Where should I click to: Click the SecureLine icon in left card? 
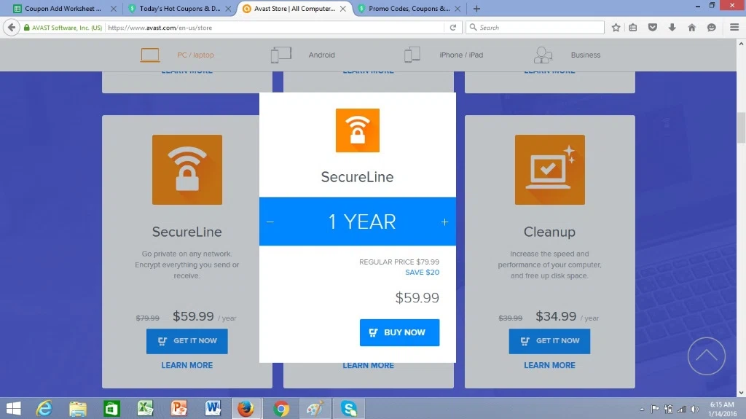click(187, 170)
